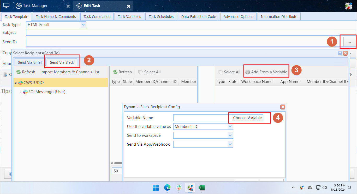Screen dimensions: 357x194
Task: Expand the SQLMessenger(User) tree node
Action: (x=21, y=92)
